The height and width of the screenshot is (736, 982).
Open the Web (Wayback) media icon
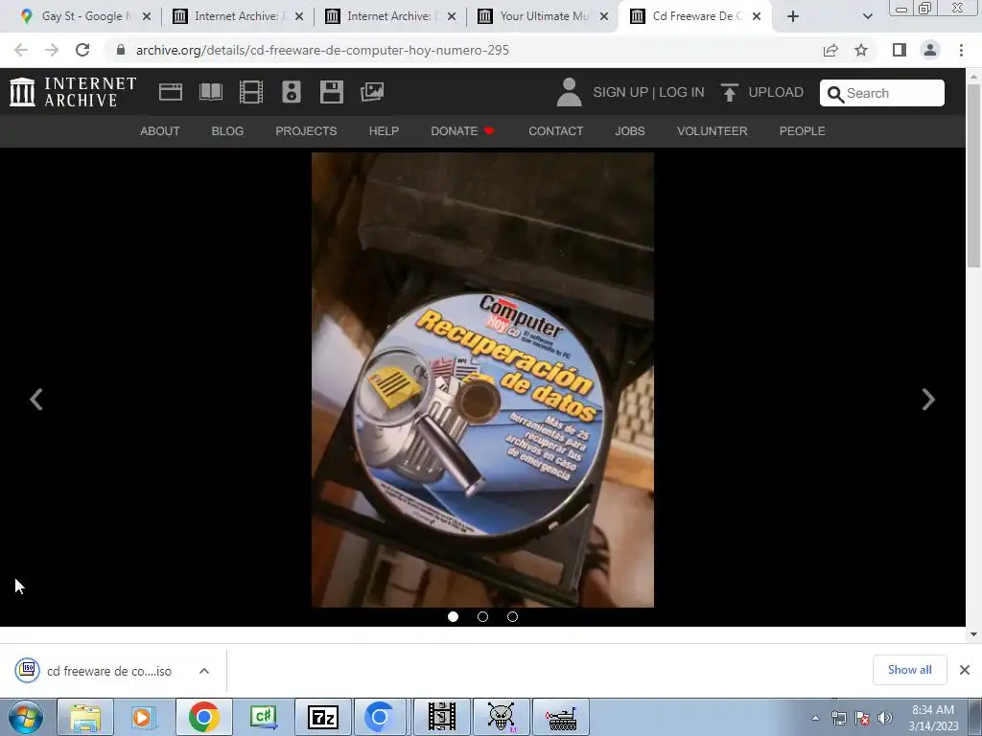(x=171, y=92)
